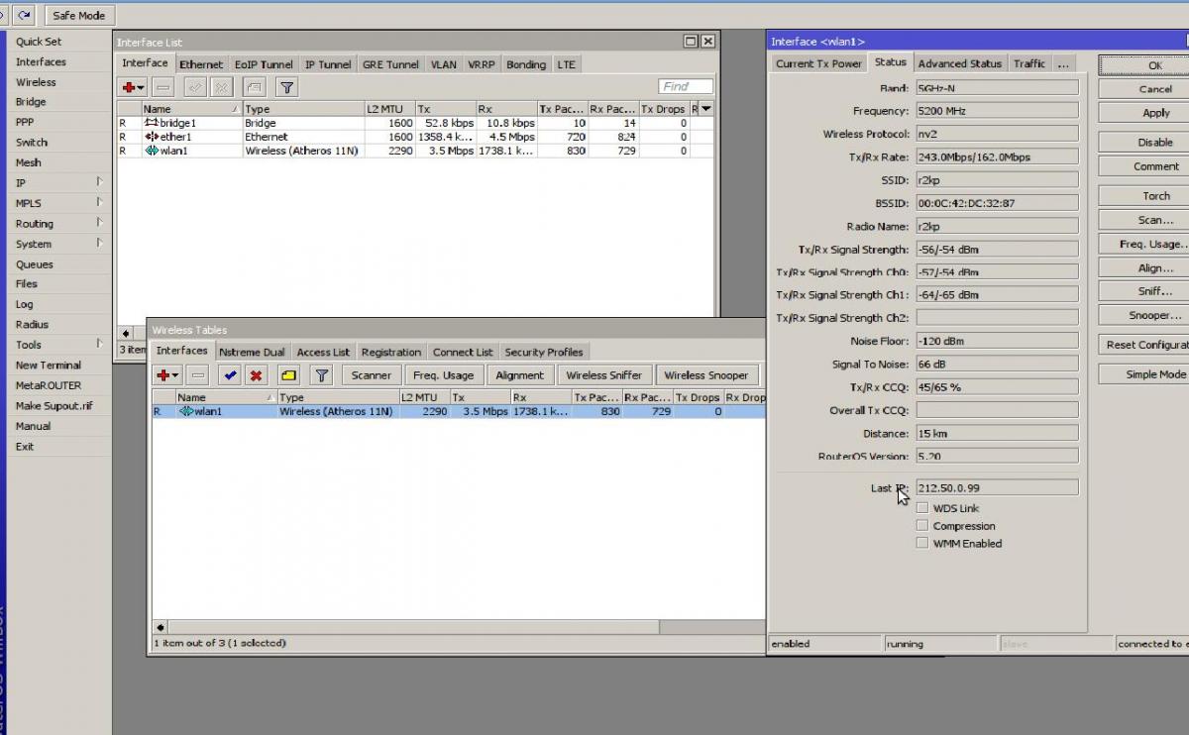Image resolution: width=1189 pixels, height=735 pixels.
Task: Check the WMM Enabled checkbox
Action: [922, 543]
